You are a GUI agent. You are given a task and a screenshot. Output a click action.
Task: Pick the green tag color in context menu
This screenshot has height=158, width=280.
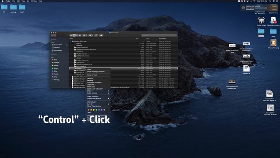(x=96, y=110)
